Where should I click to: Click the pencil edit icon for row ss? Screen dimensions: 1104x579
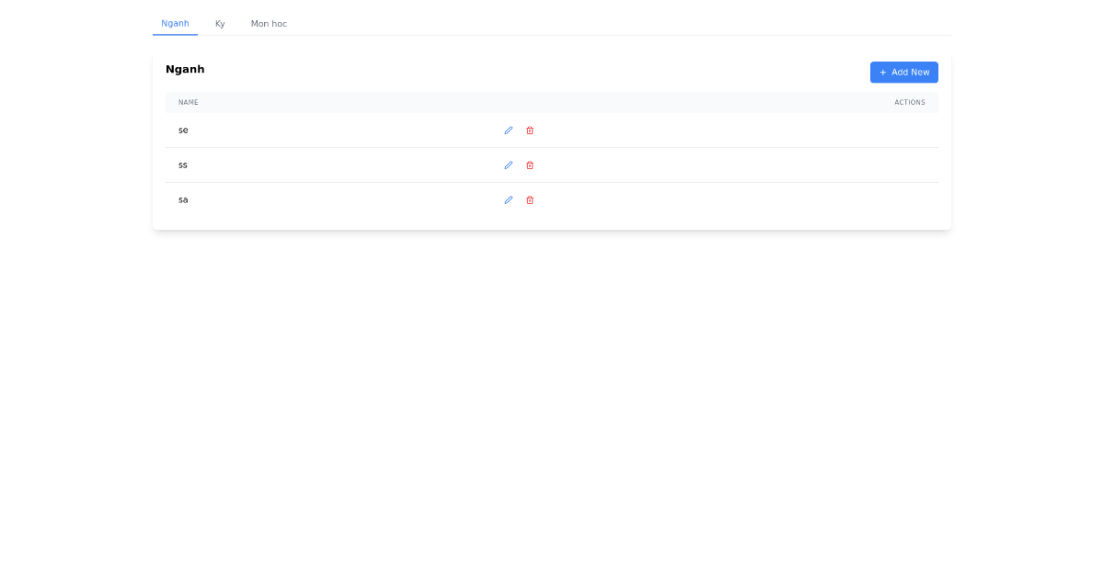[508, 165]
